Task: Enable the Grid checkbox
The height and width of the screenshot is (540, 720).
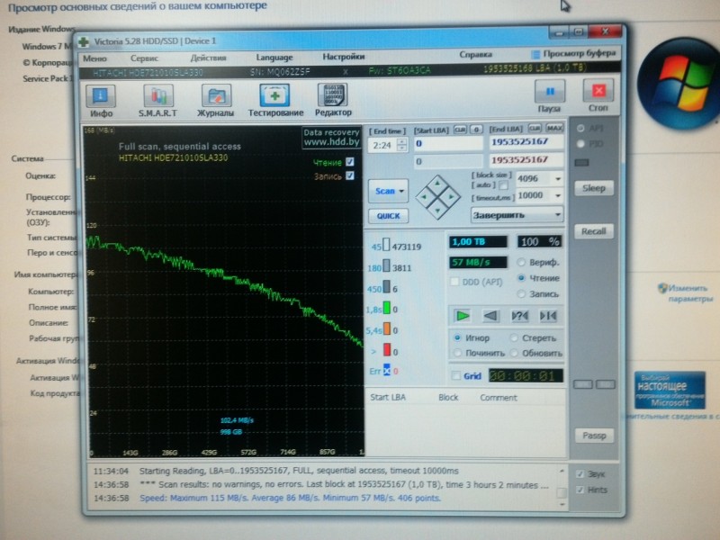Action: [455, 375]
